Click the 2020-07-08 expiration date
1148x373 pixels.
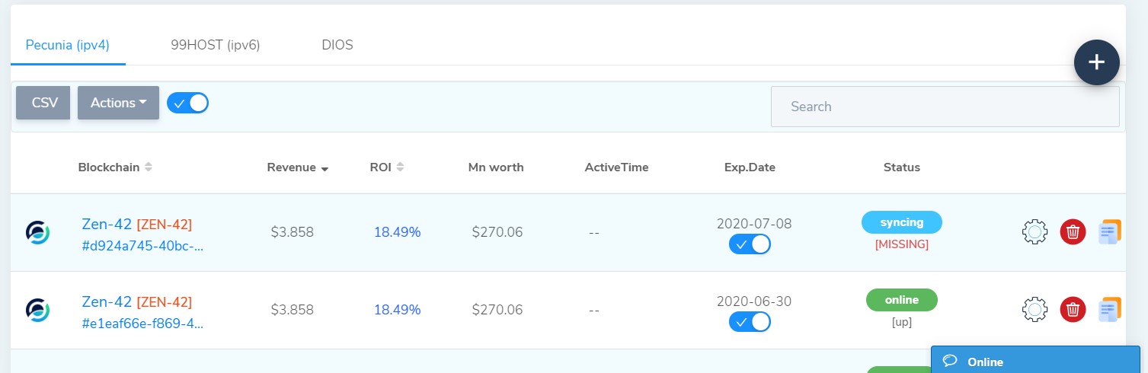click(x=754, y=224)
